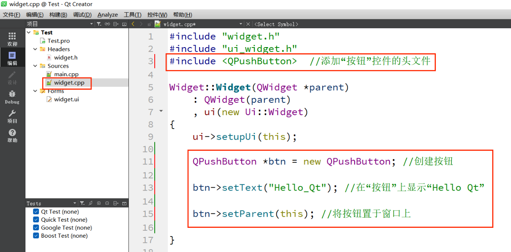Click the 'Sources' folder label

[x=58, y=66]
